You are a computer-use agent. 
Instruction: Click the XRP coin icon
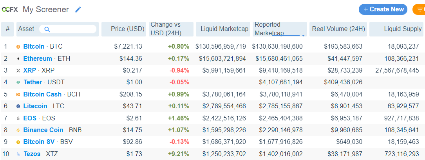coord(18,71)
